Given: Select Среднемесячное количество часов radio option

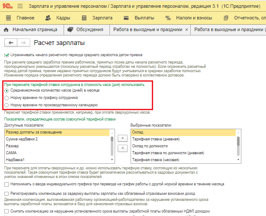Looking at the screenshot, I should [x=6, y=91].
